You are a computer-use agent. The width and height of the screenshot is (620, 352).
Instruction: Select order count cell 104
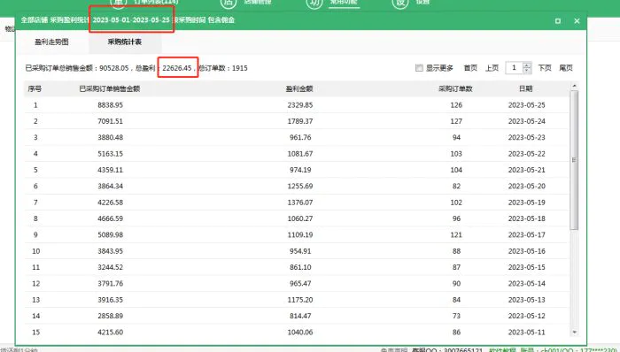click(x=456, y=170)
